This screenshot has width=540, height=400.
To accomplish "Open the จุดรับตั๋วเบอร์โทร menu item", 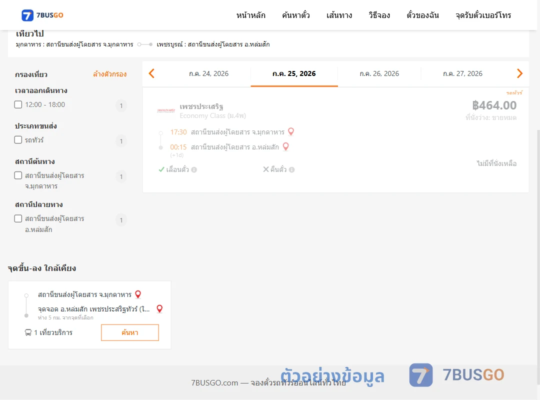I will 483,15.
